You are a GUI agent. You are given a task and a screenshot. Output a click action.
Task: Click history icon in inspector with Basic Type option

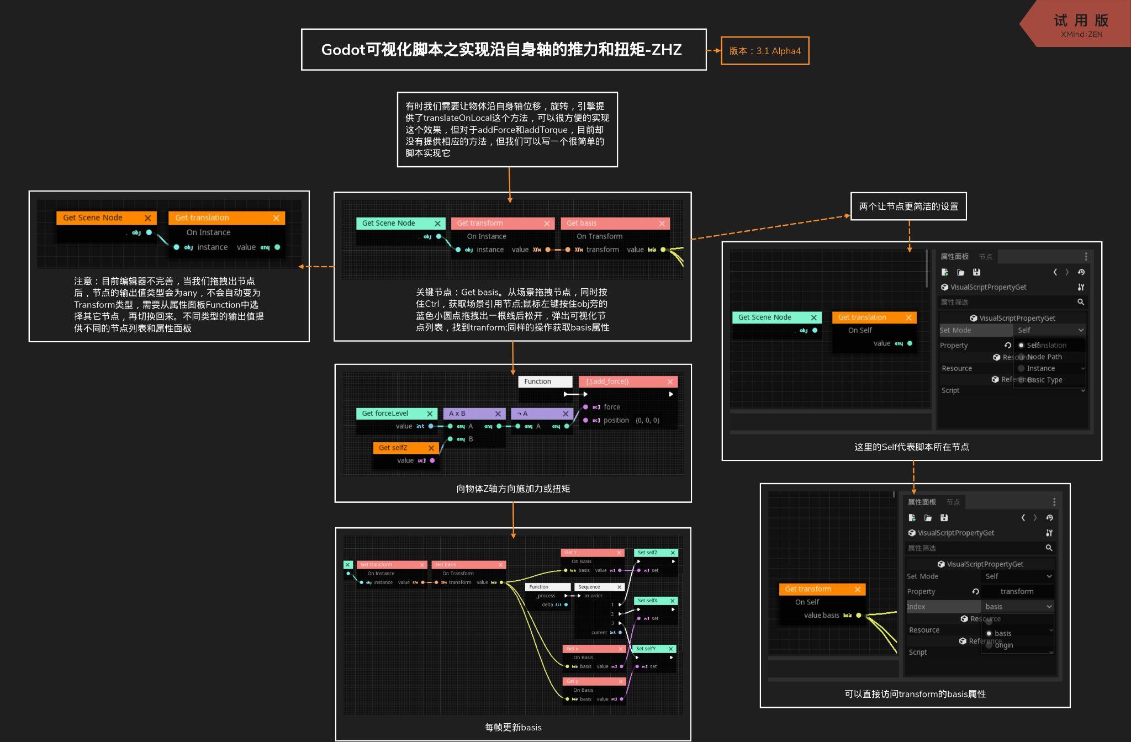pos(1081,272)
